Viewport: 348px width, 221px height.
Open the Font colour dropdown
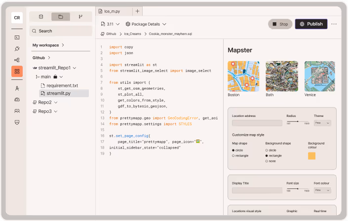pos(322,190)
